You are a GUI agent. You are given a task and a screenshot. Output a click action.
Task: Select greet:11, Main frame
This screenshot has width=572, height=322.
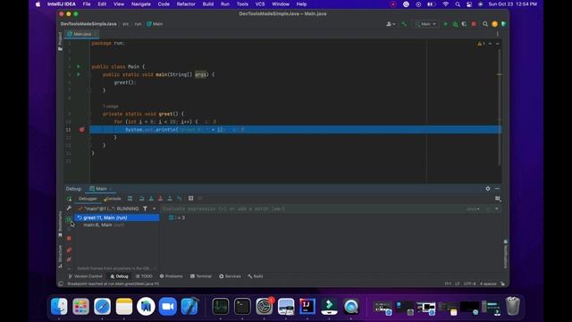117,217
